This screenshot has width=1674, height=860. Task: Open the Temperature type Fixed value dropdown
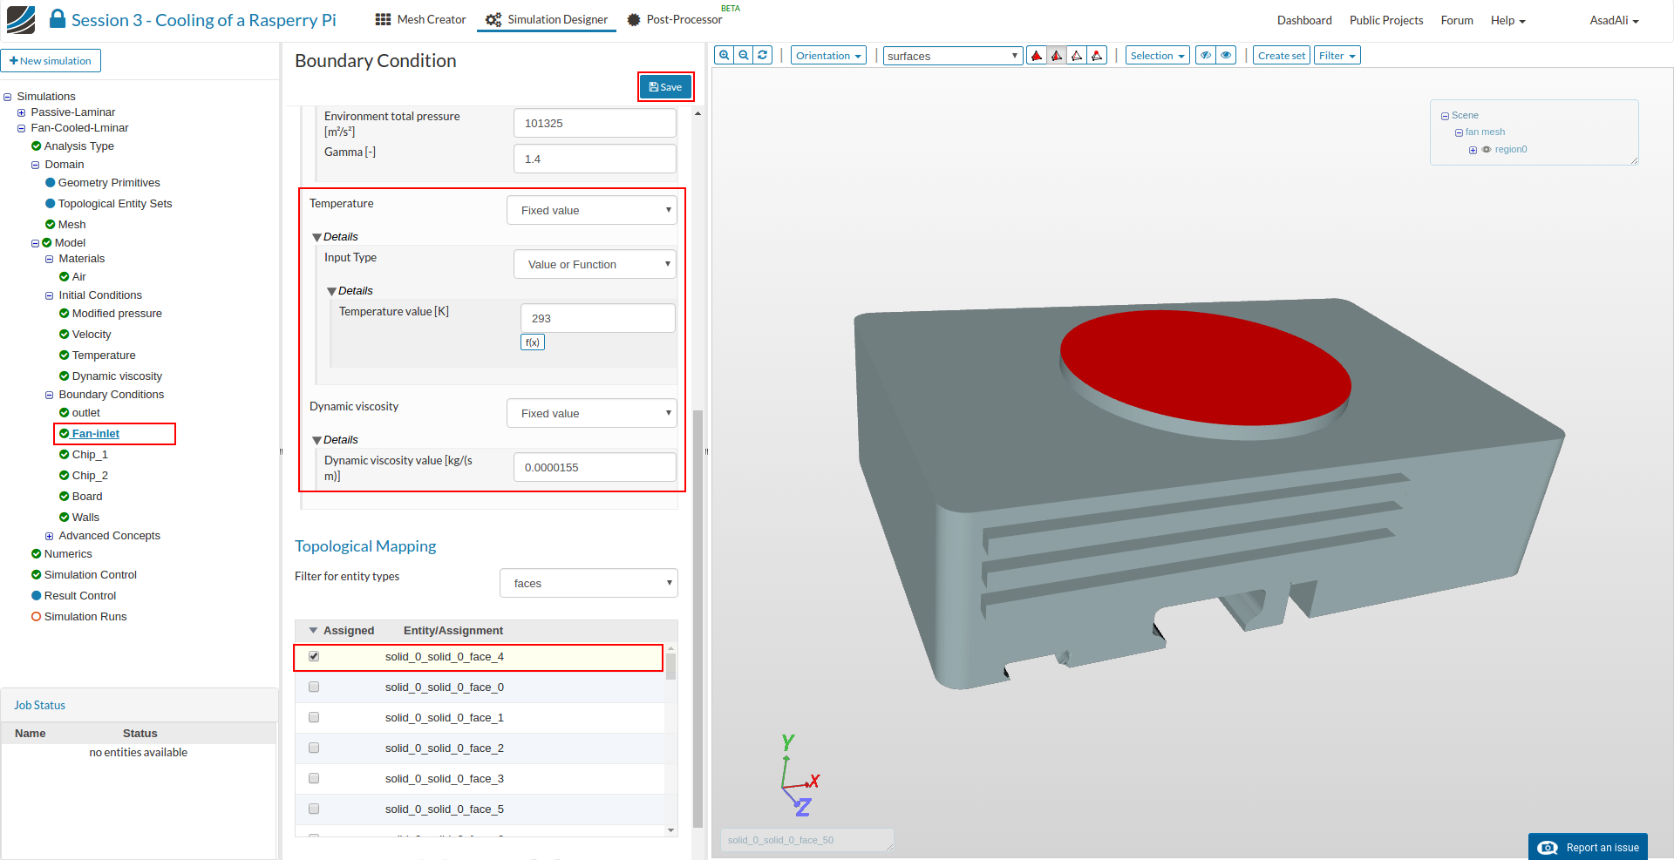point(592,210)
